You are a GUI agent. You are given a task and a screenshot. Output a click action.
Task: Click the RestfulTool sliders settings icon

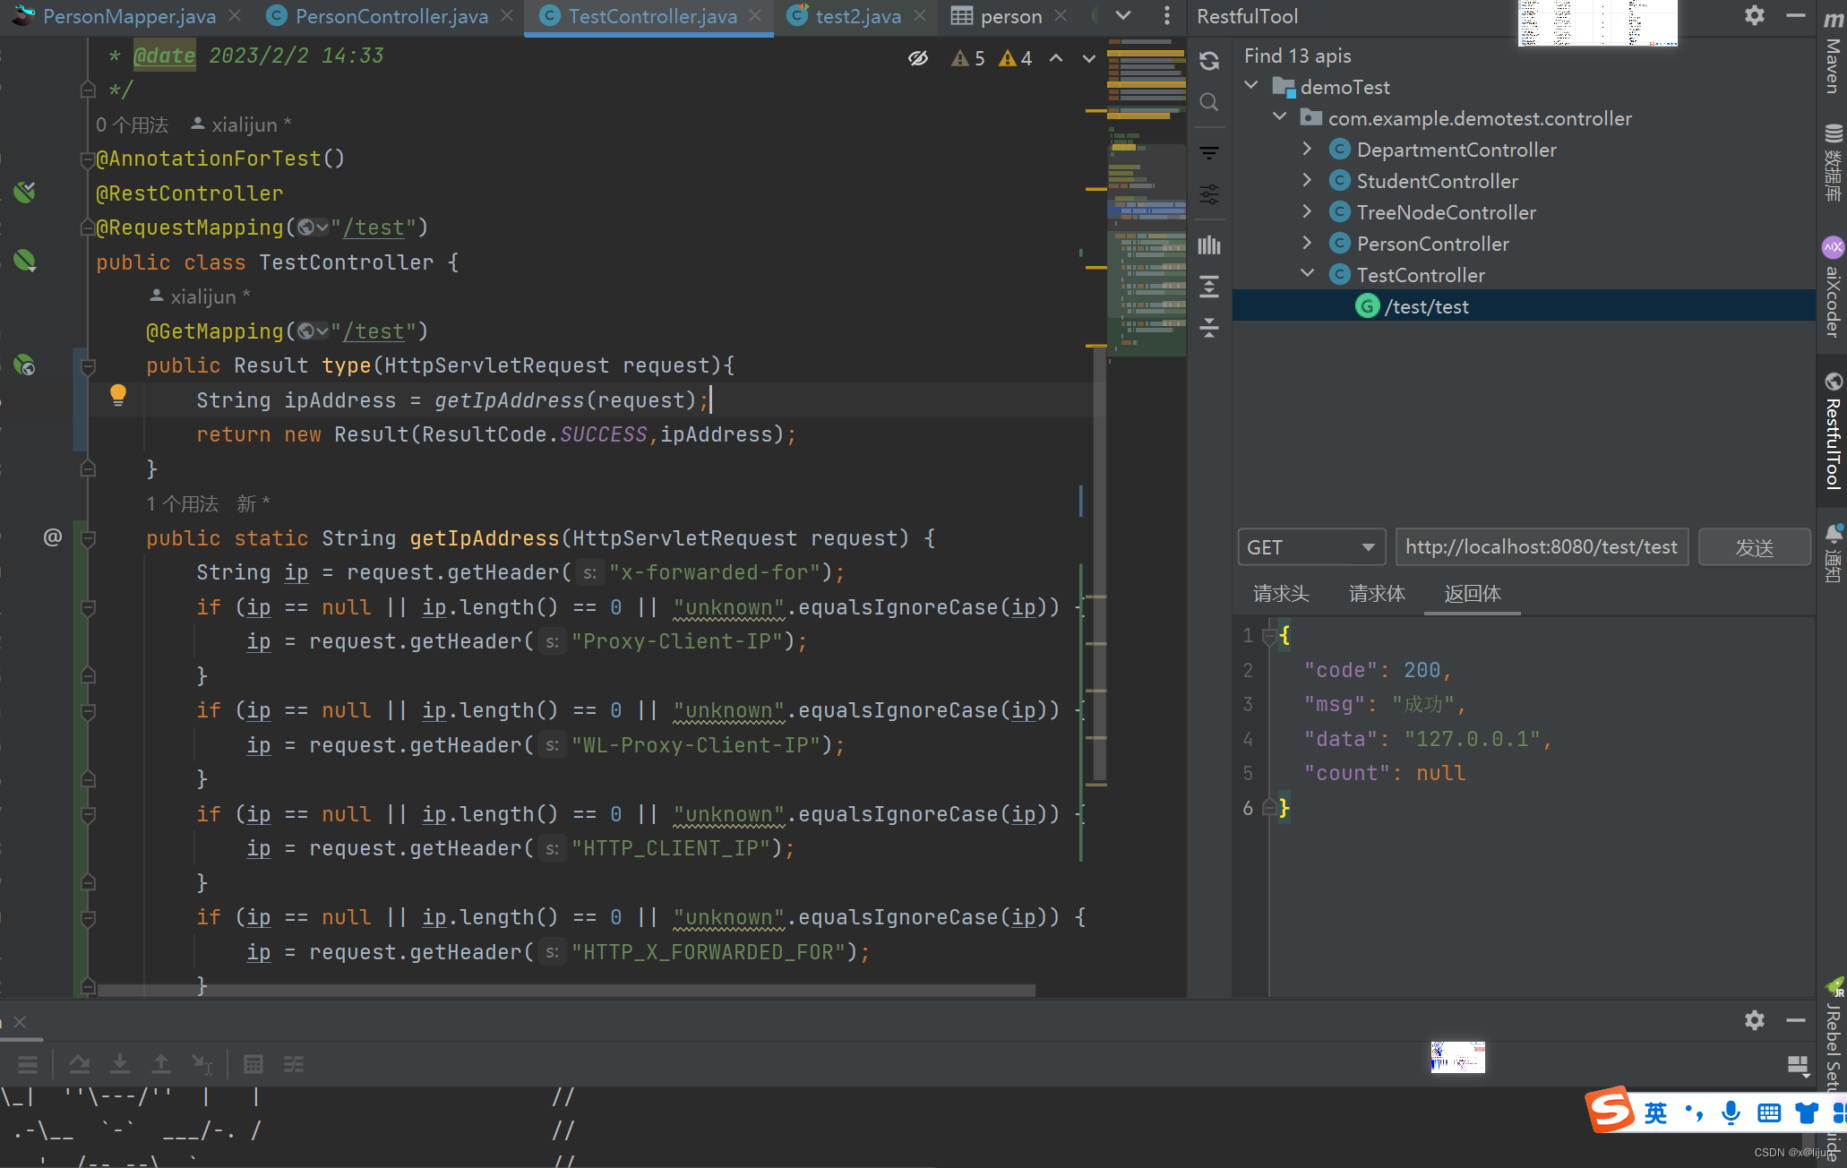click(x=1209, y=194)
